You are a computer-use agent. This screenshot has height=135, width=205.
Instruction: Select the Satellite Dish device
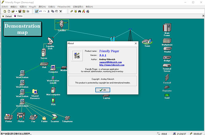pyautogui.click(x=50, y=41)
